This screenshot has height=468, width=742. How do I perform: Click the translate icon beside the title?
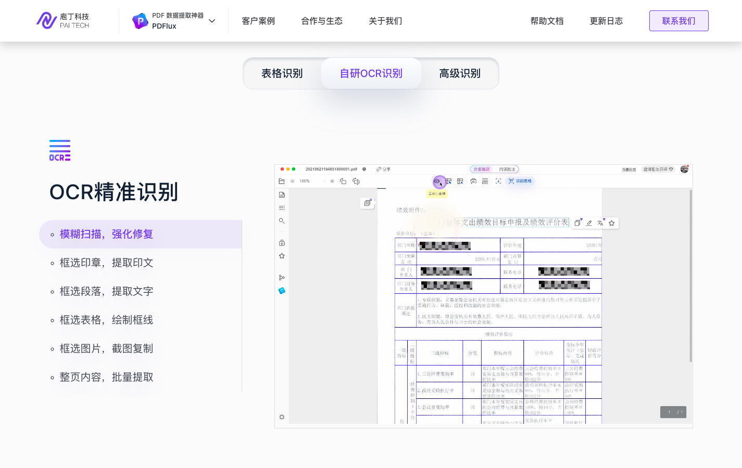pos(600,223)
